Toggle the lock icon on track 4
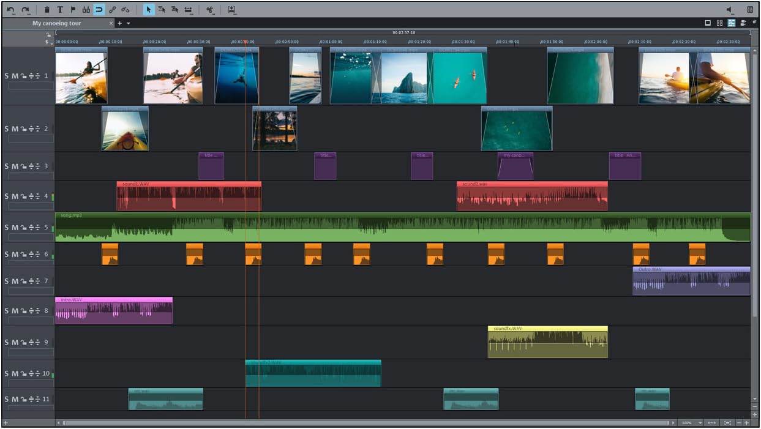761x429 pixels. pos(23,196)
